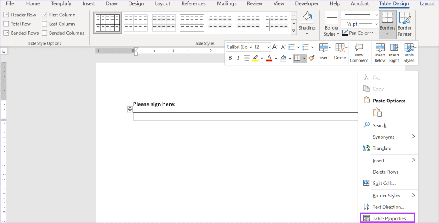
Task: Click inside the signature table cell
Action: point(247,116)
